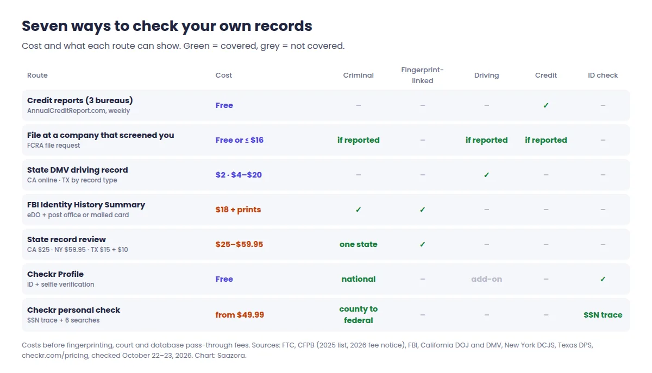This screenshot has height=373, width=652.
Task: Click the grey 'add-on' Driving value
Action: pyautogui.click(x=486, y=279)
